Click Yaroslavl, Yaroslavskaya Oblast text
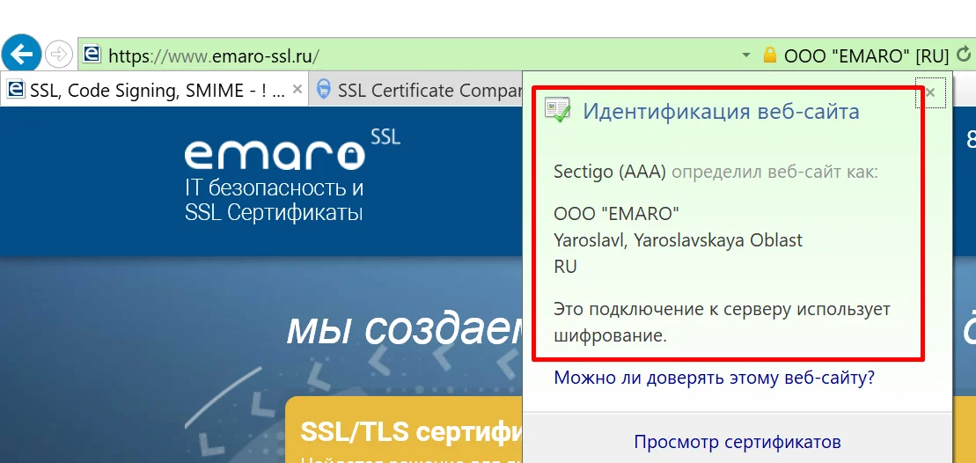The height and width of the screenshot is (463, 976). tap(678, 240)
